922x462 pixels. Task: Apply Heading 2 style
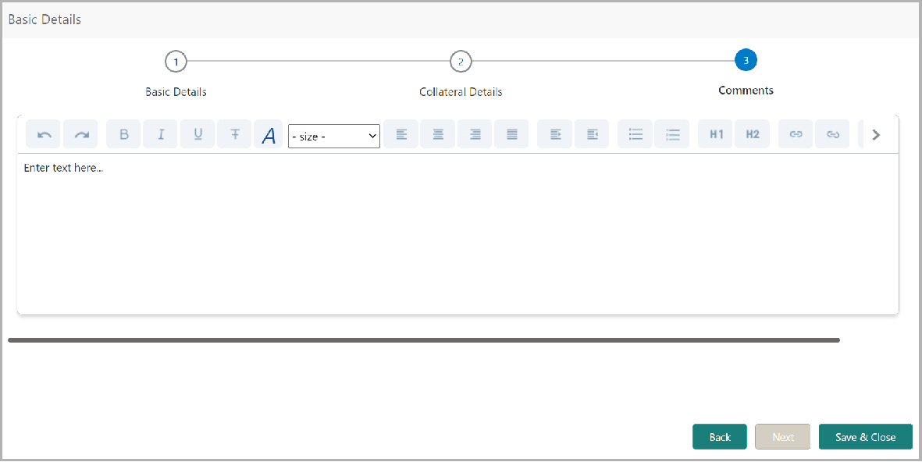tap(752, 133)
